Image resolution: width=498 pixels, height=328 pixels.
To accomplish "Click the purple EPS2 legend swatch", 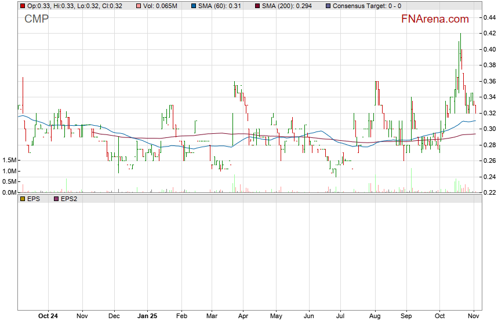I will point(56,199).
